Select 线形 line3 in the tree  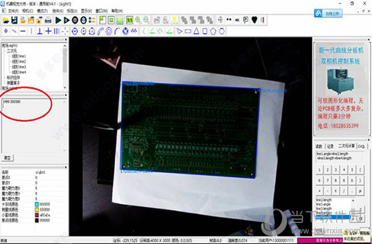coord(19,67)
